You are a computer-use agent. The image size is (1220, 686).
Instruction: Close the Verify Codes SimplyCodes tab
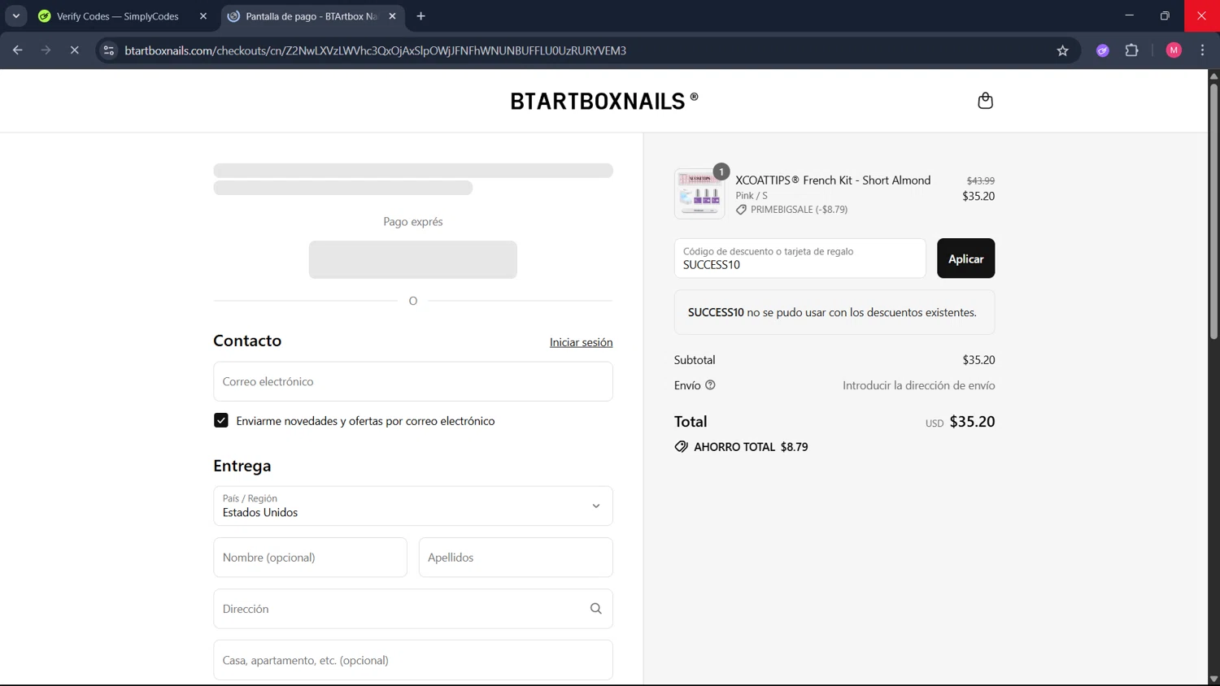coord(203,16)
